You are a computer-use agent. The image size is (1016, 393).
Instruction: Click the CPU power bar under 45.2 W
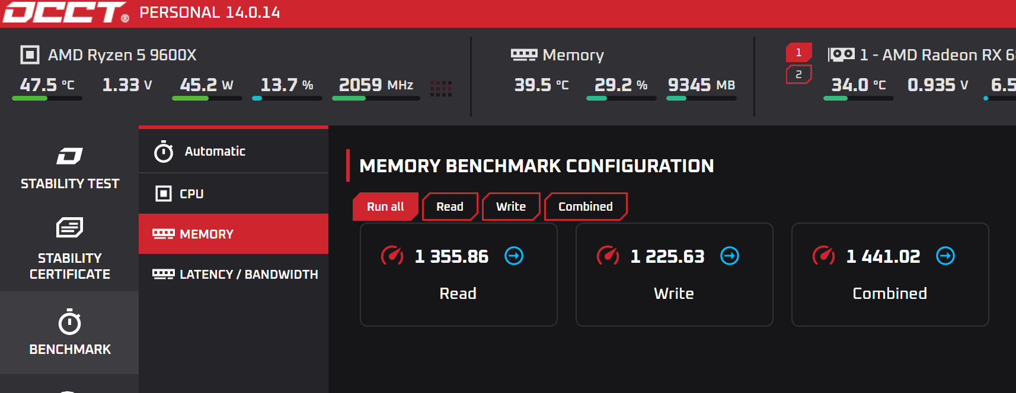[x=207, y=98]
